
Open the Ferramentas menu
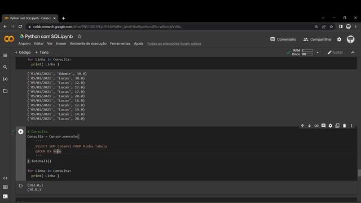pos(120,43)
